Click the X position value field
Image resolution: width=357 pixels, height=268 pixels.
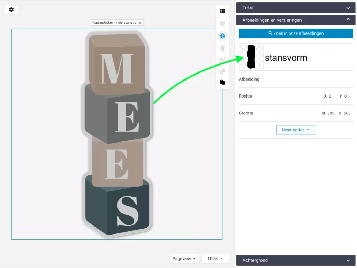(x=330, y=96)
